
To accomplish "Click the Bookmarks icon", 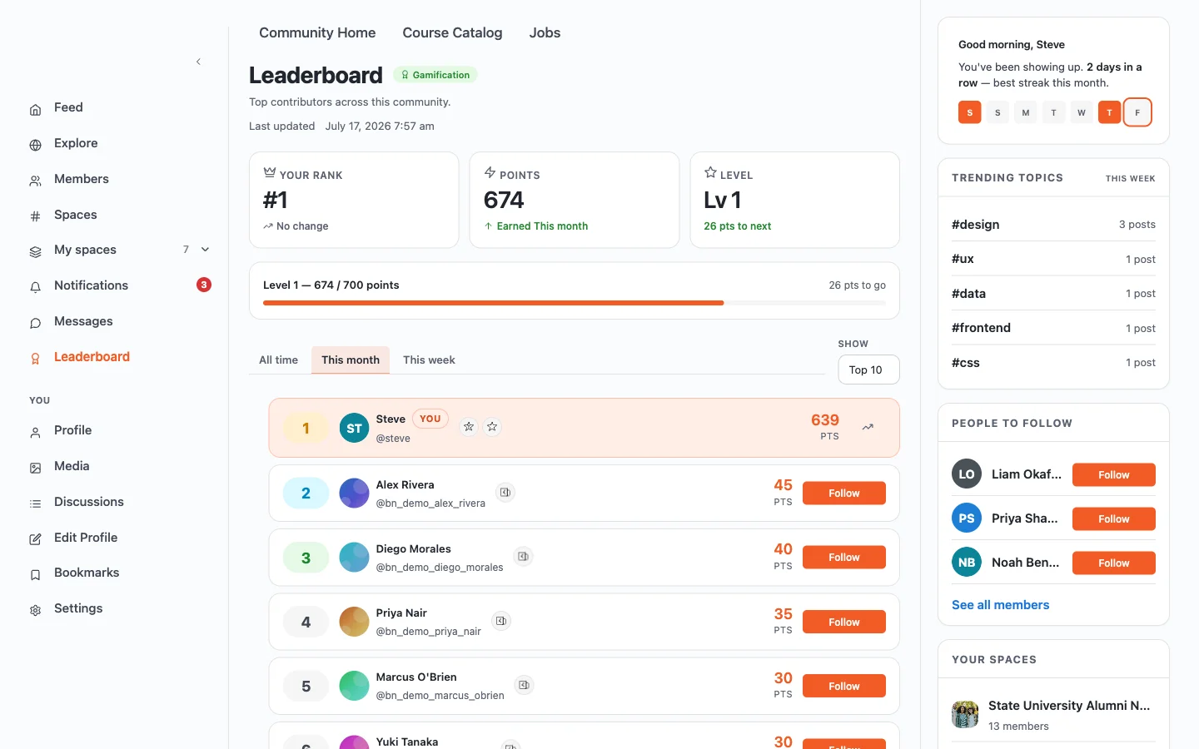I will 35,574.
